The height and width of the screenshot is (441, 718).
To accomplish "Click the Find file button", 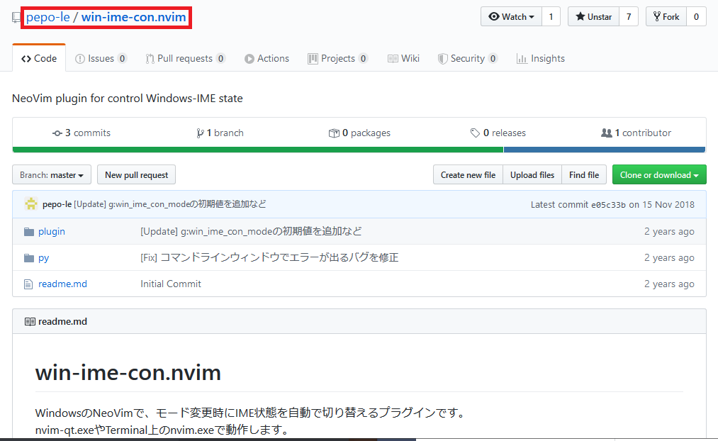I will click(584, 174).
